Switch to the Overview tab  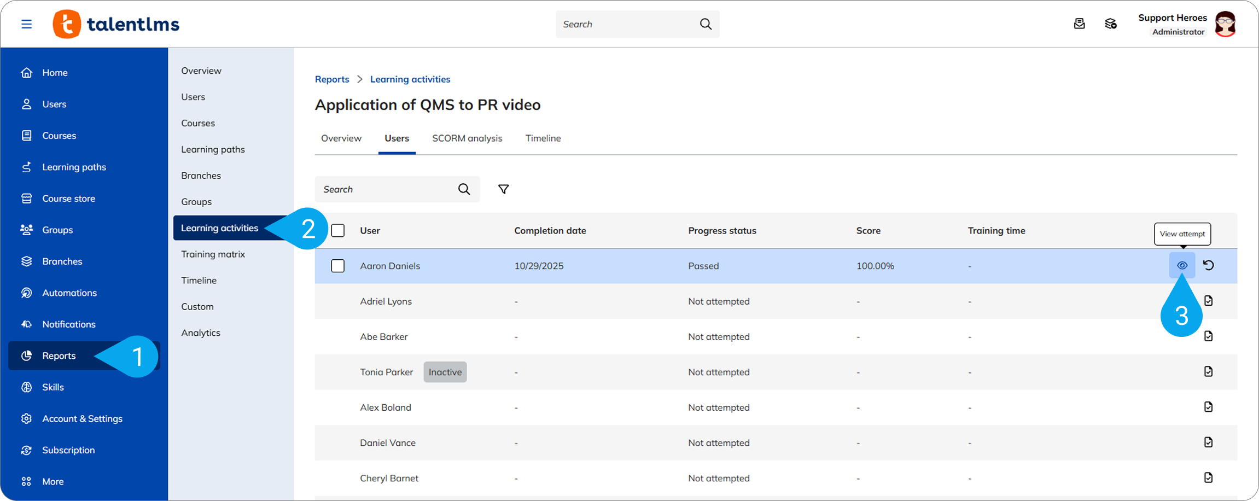341,138
